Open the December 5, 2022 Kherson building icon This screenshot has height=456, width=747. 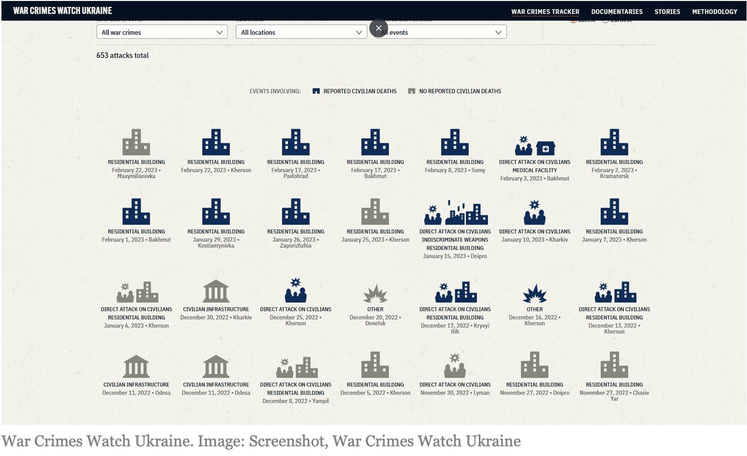coord(375,365)
